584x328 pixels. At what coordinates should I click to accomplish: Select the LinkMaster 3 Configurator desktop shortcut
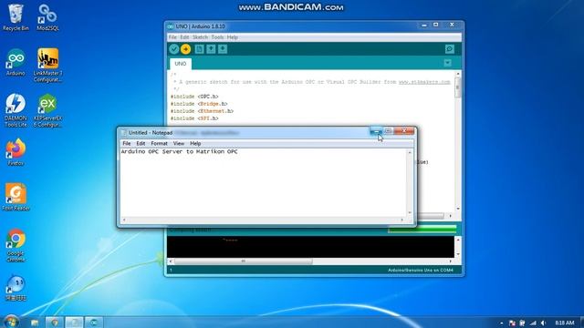(x=47, y=66)
